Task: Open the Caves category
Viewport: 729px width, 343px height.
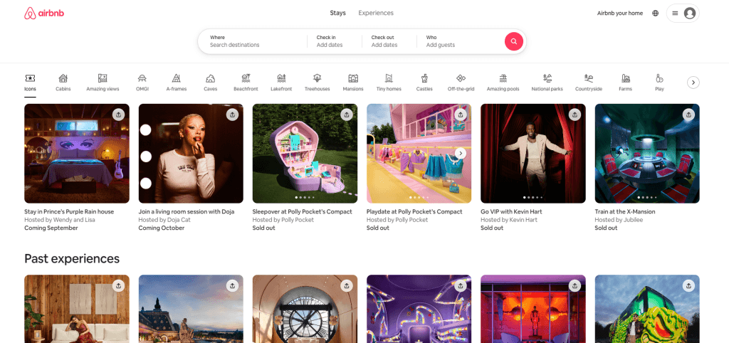Action: [210, 83]
